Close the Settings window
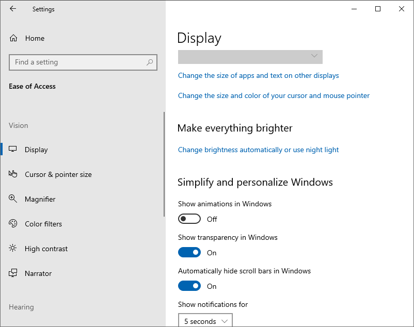 click(x=402, y=9)
